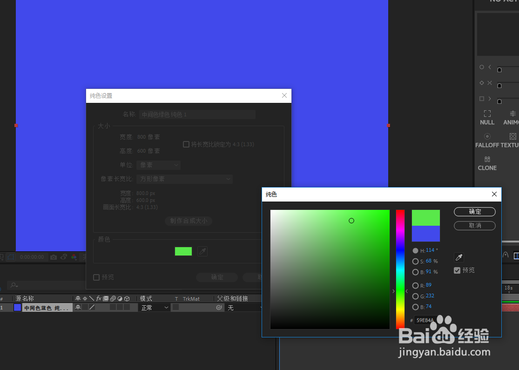Click Cancel in the color picker dialog
The image size is (519, 370).
point(475,225)
